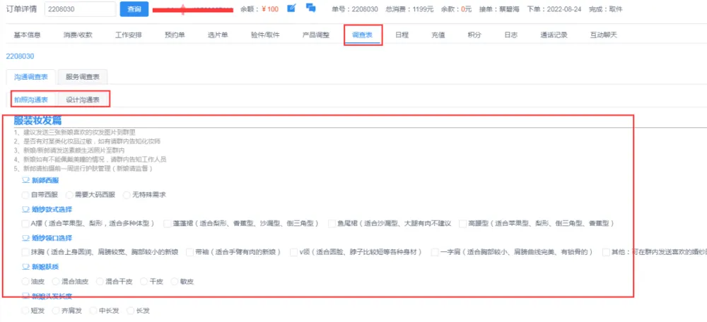This screenshot has height=322, width=707.
Task: Check the 一字肩 neckline option
Action: coord(436,251)
